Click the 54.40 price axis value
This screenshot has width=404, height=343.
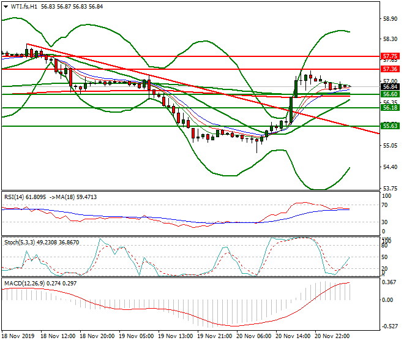tap(390, 167)
